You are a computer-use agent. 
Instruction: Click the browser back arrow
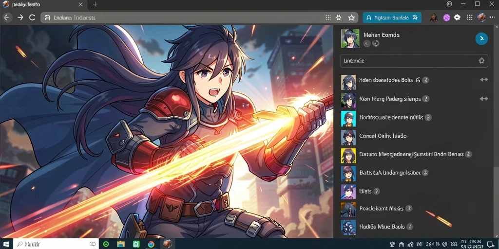pos(7,18)
